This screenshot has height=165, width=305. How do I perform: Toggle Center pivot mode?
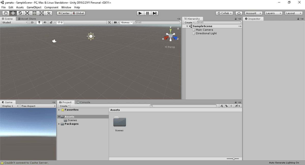pyautogui.click(x=64, y=13)
